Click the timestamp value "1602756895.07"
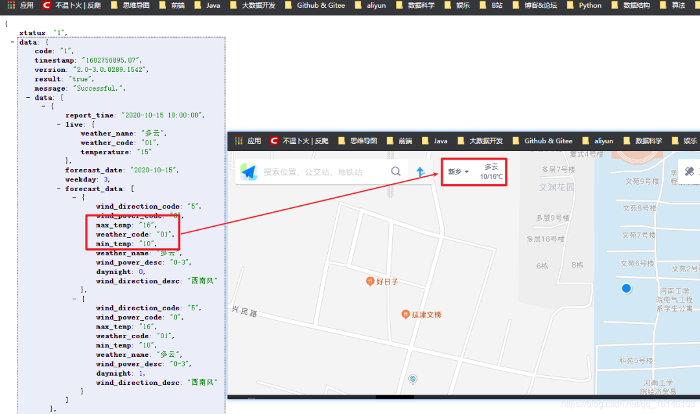Screen dimensions: 700x414 [111, 60]
